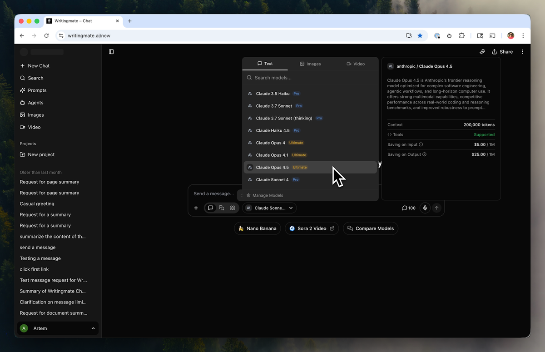The image size is (545, 352).
Task: Open the browser extensions puzzle icon
Action: [462, 35]
